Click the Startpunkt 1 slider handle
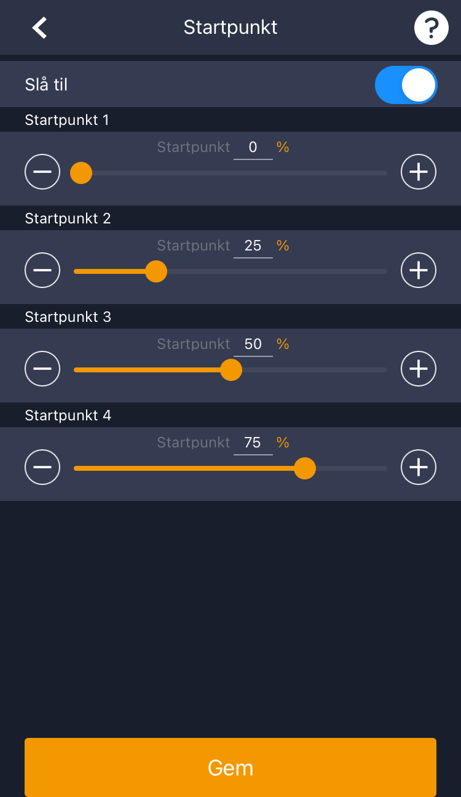Screen dimensions: 461x797 81,173
